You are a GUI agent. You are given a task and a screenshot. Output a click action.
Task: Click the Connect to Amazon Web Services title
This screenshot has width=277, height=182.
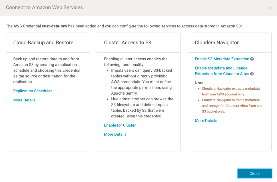44,7
